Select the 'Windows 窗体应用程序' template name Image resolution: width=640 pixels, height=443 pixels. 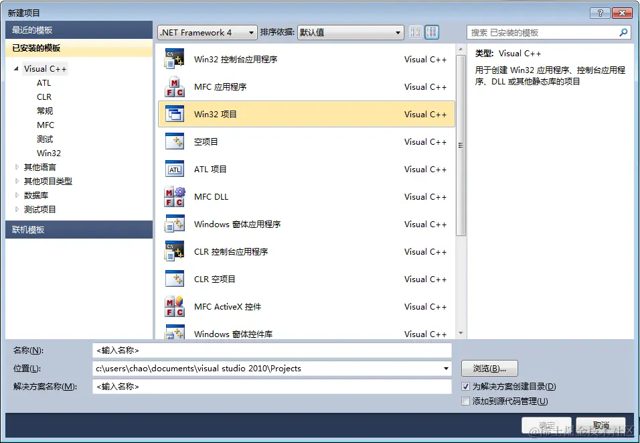point(237,224)
